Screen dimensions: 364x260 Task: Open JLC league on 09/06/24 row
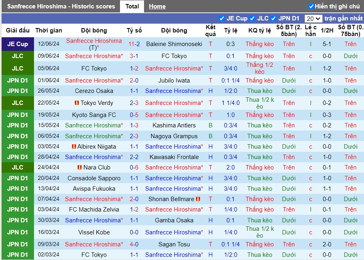[18, 56]
